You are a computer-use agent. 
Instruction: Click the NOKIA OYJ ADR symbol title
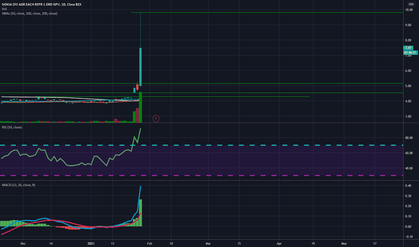42,4
